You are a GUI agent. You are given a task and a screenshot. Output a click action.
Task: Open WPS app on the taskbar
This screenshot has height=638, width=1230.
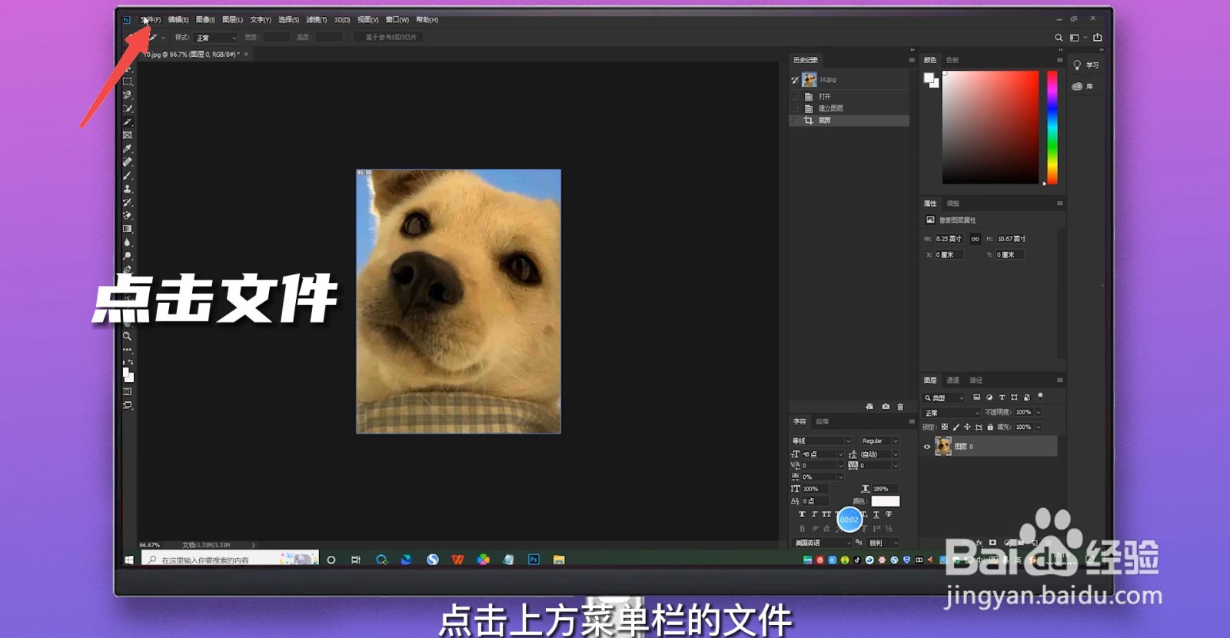[x=458, y=560]
